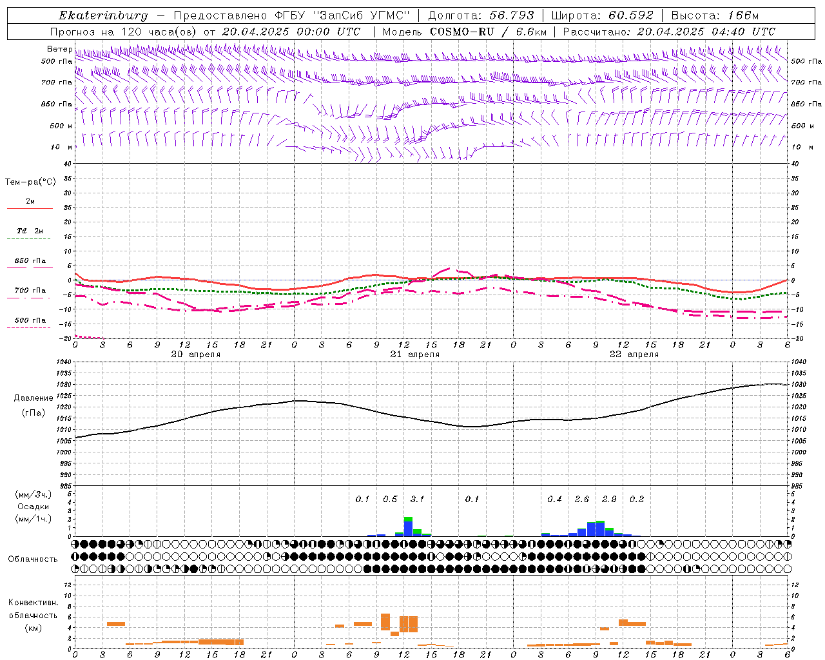Click the '500 гПа' temperature legend entry
Image resolution: width=825 pixels, height=660 pixels.
point(30,320)
